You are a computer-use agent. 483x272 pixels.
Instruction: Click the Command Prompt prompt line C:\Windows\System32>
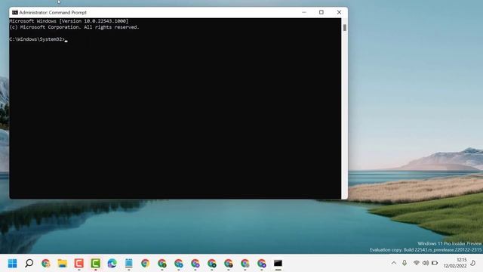(37, 39)
